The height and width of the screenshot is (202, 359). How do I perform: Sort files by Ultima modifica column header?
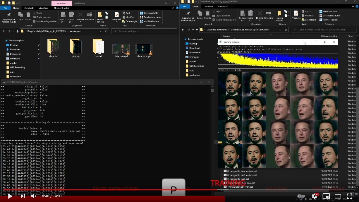[329, 36]
